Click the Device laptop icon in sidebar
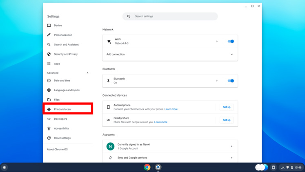 pos(49,25)
